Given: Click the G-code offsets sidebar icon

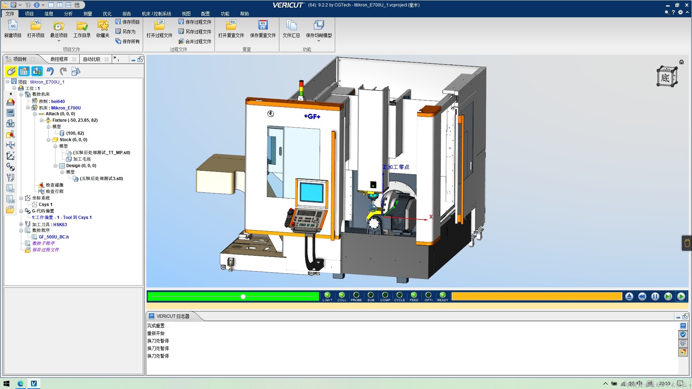Looking at the screenshot, I should pyautogui.click(x=10, y=166).
